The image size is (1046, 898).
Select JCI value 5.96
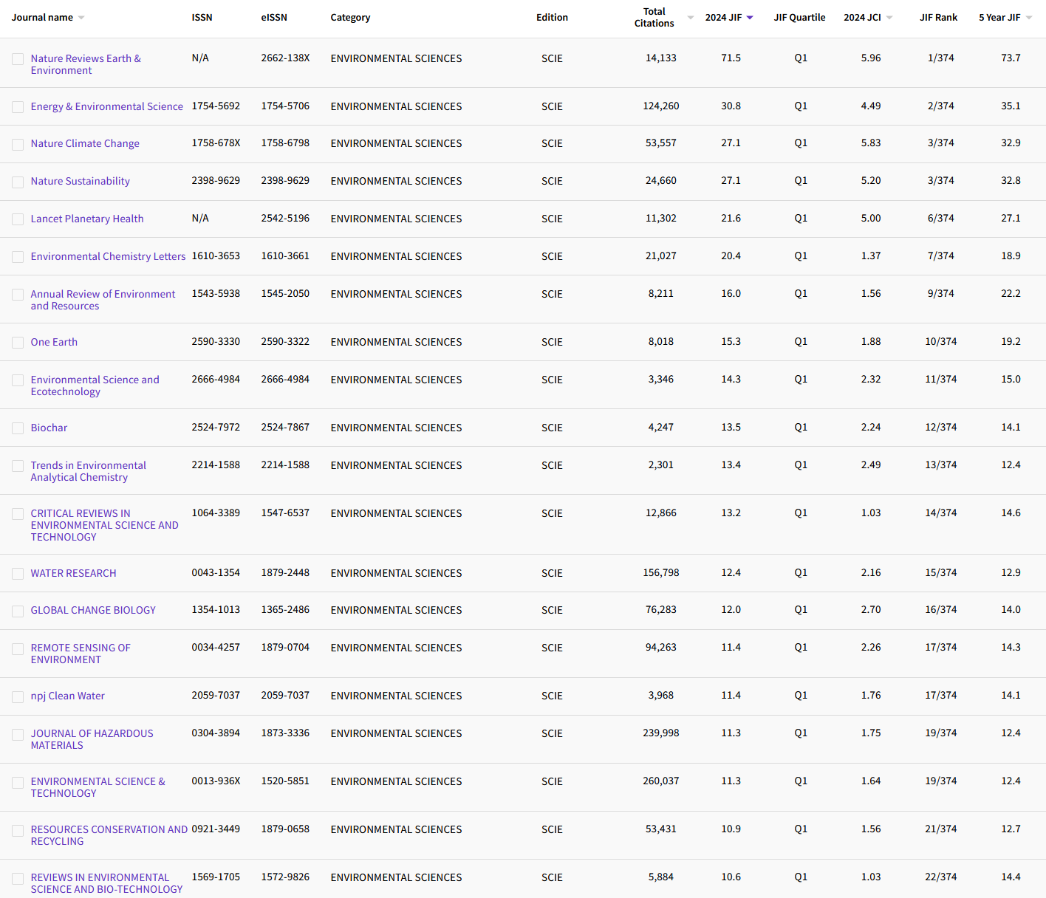click(x=870, y=58)
